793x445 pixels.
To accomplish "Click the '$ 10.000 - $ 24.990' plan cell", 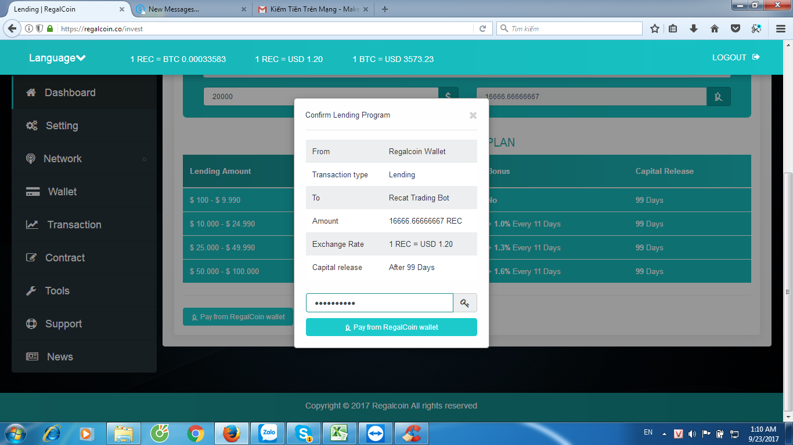I will pyautogui.click(x=222, y=224).
